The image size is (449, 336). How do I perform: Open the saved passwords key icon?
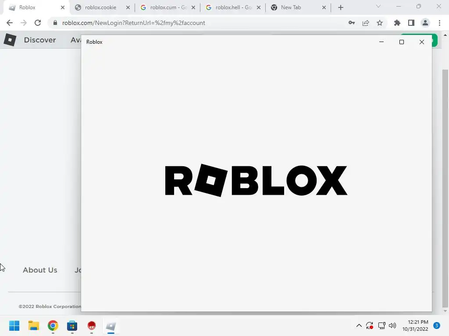coord(352,23)
